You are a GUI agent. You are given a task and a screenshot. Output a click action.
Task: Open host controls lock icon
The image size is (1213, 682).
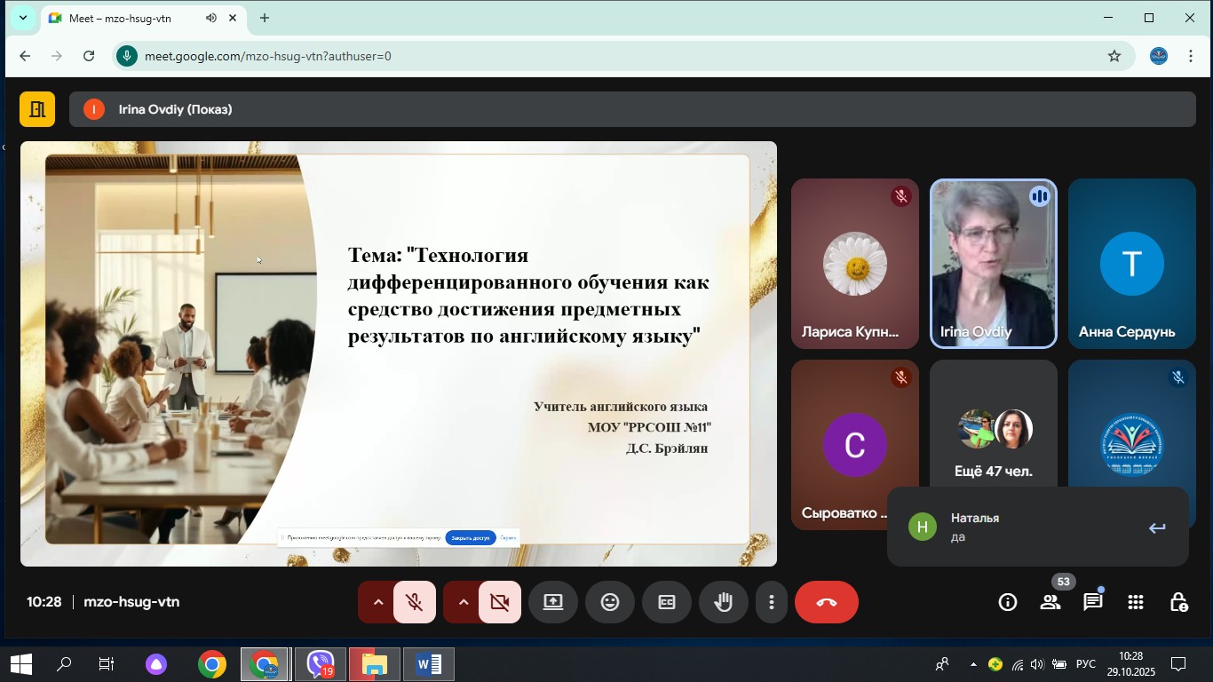(1178, 602)
